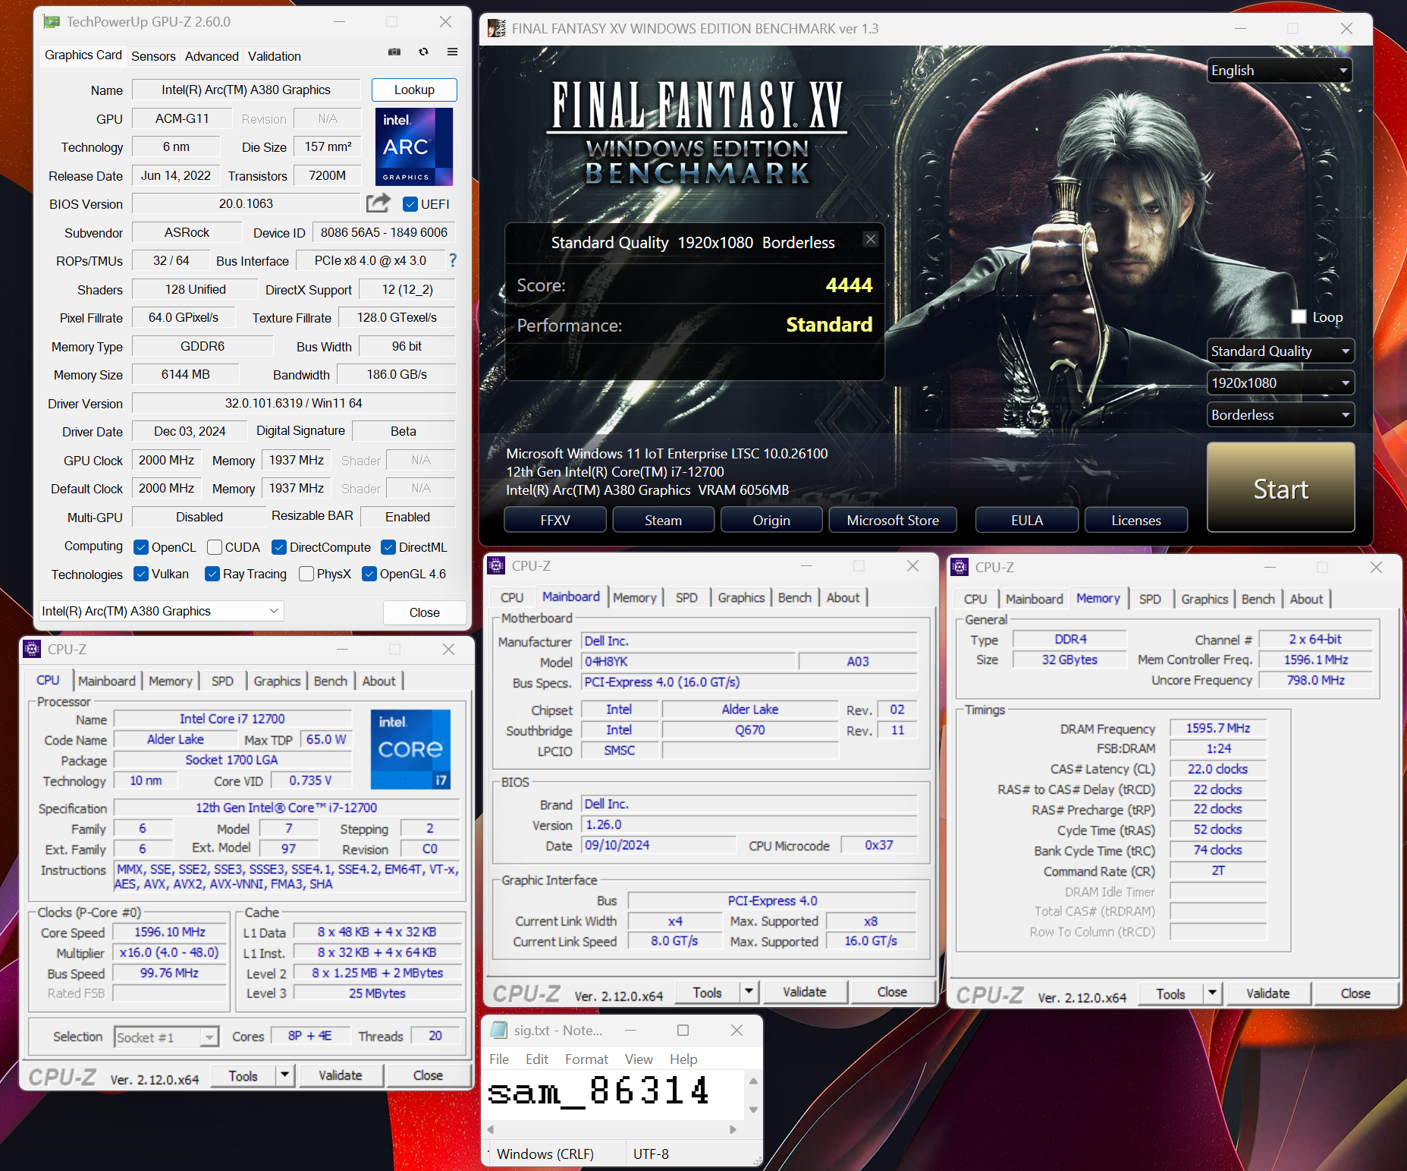Click the Final Fantasy XV benchmark title icon
This screenshot has width=1407, height=1171.
(x=496, y=28)
